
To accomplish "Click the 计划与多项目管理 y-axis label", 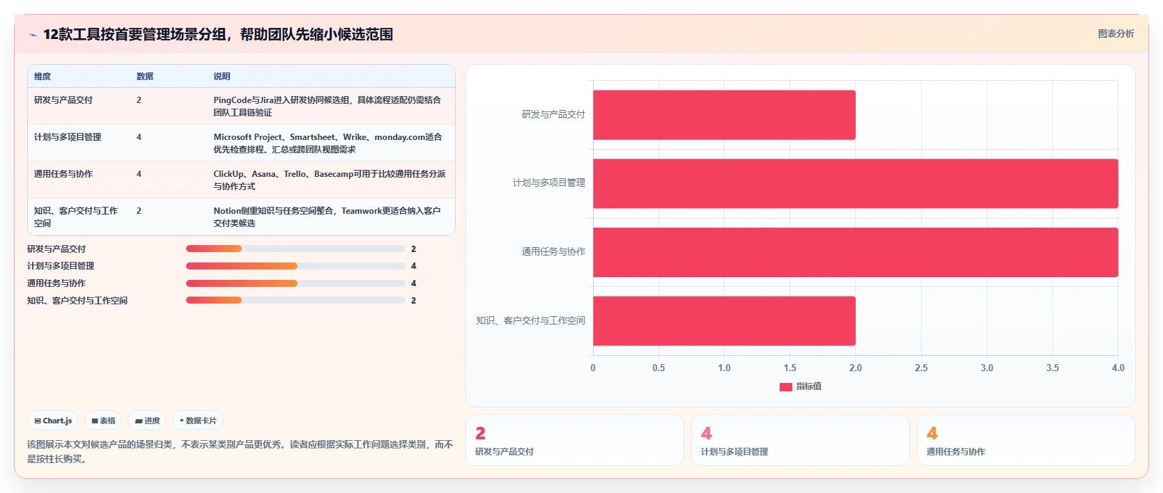I will coord(549,183).
